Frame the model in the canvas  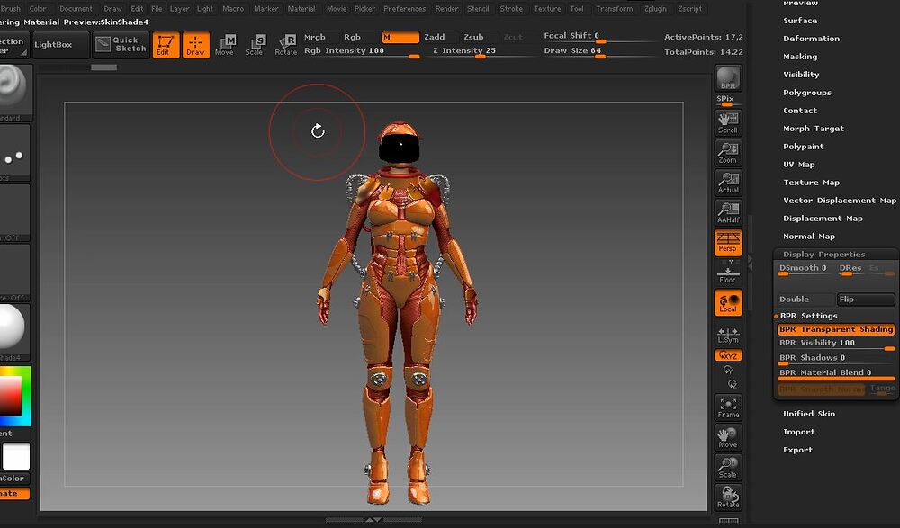point(728,407)
